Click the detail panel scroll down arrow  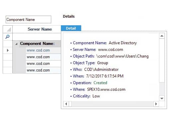click(x=162, y=98)
